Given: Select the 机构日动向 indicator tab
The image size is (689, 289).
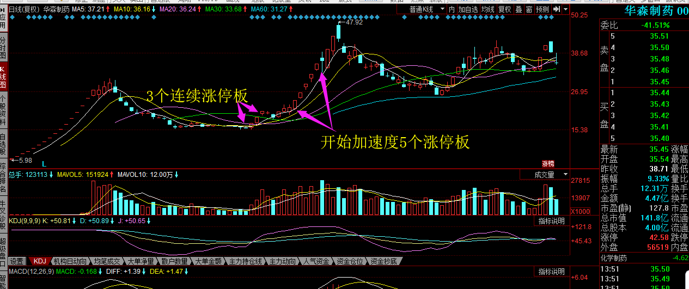Looking at the screenshot, I should [70, 261].
